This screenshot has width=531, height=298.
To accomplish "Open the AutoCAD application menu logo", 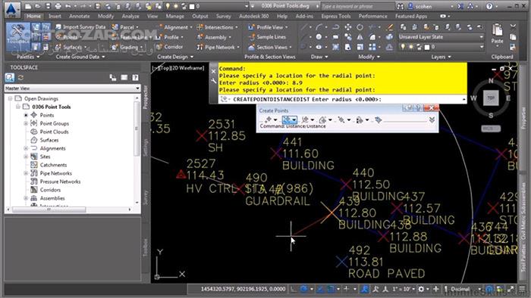I will pos(12,9).
